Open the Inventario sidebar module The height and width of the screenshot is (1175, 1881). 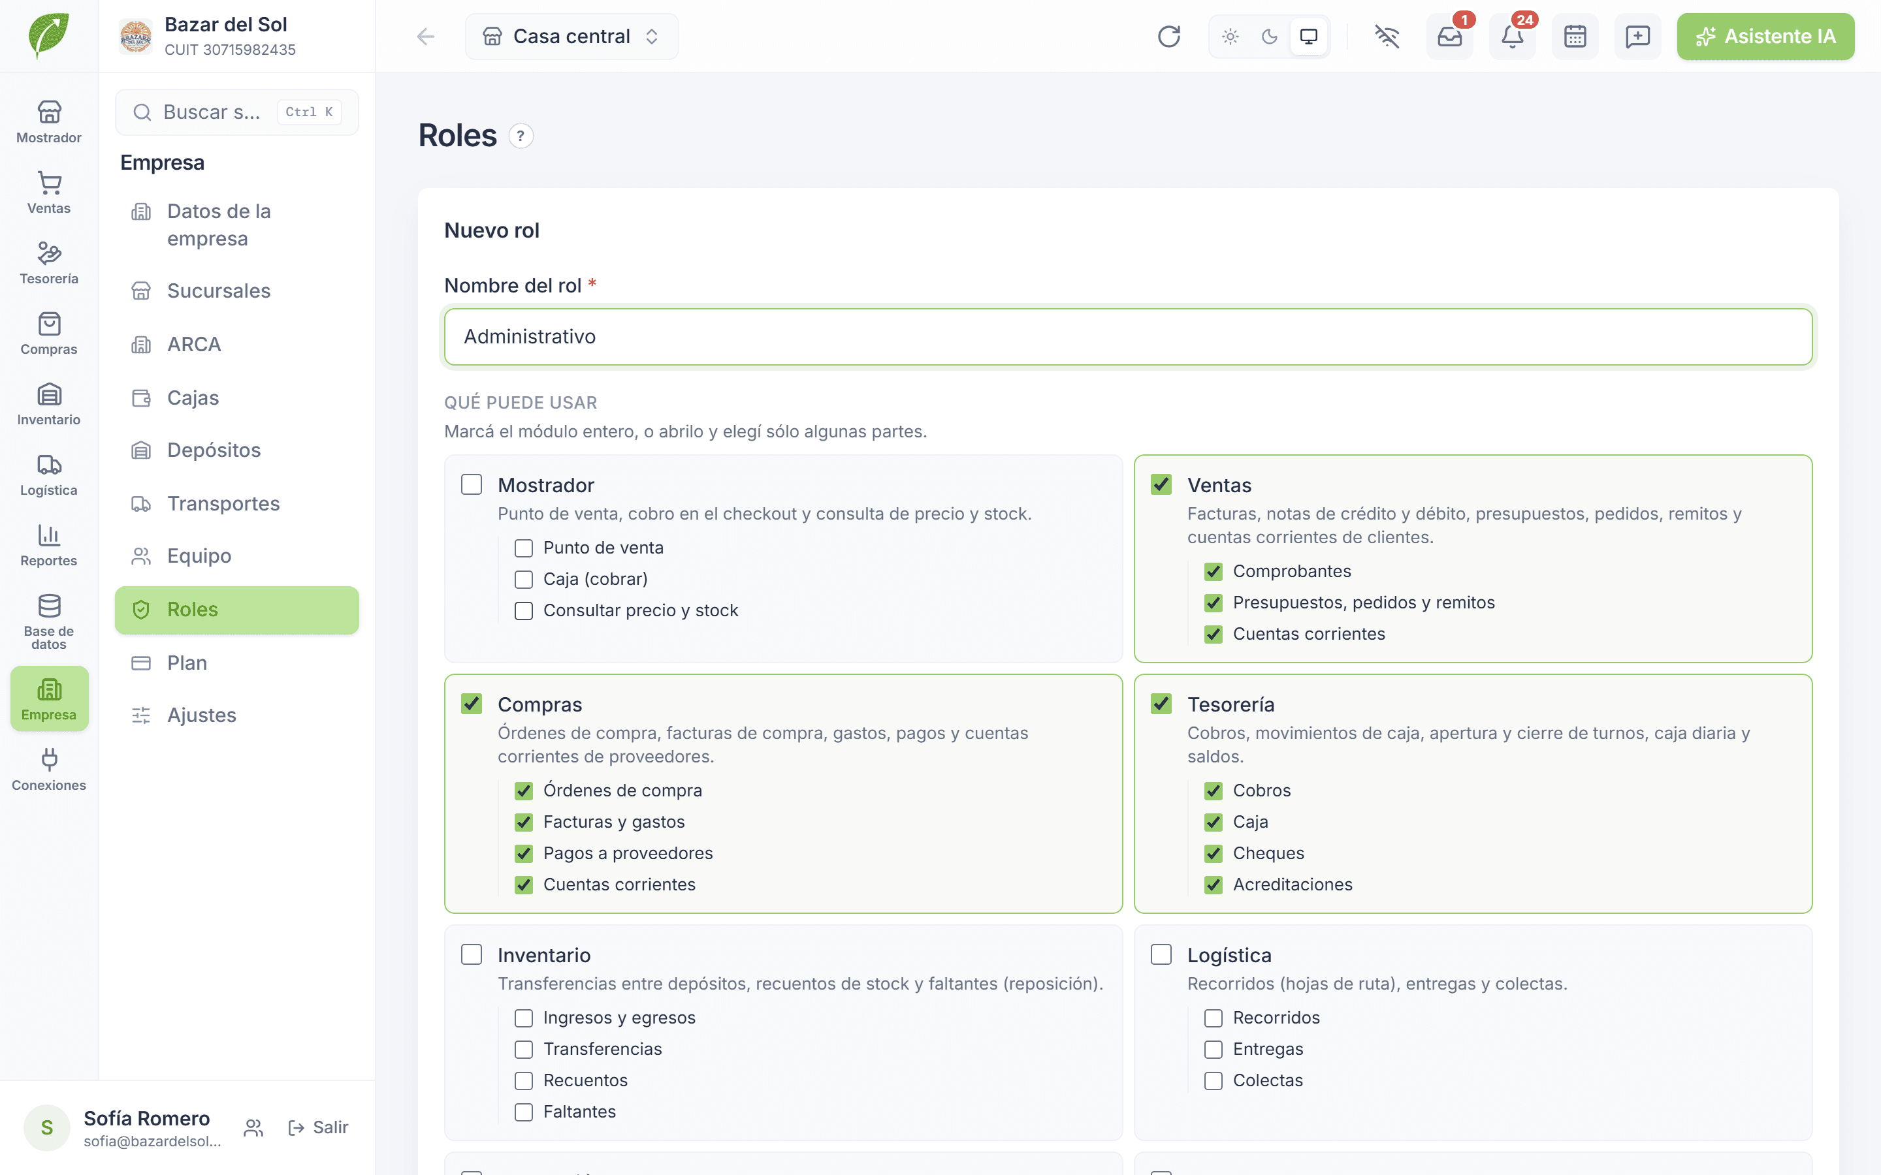coord(49,404)
